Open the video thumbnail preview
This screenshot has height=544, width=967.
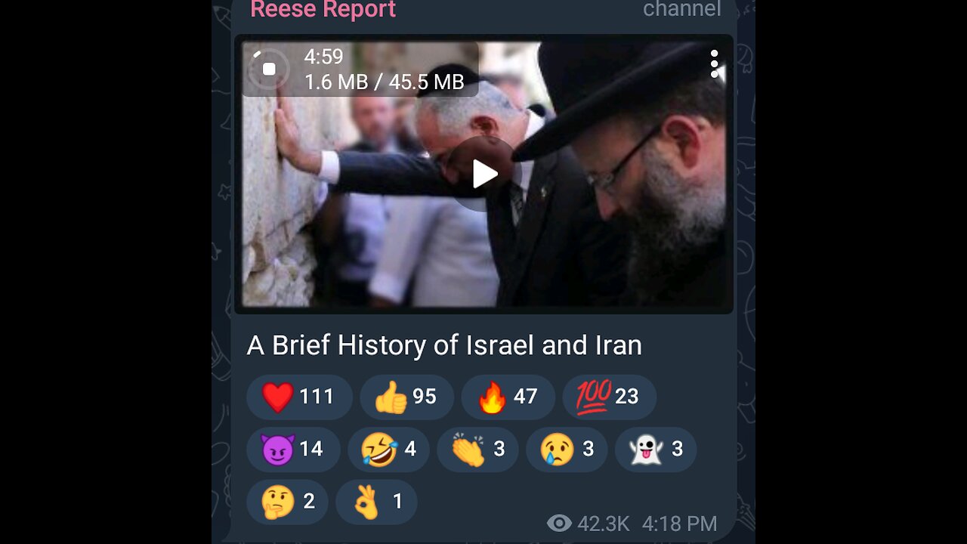coord(483,174)
